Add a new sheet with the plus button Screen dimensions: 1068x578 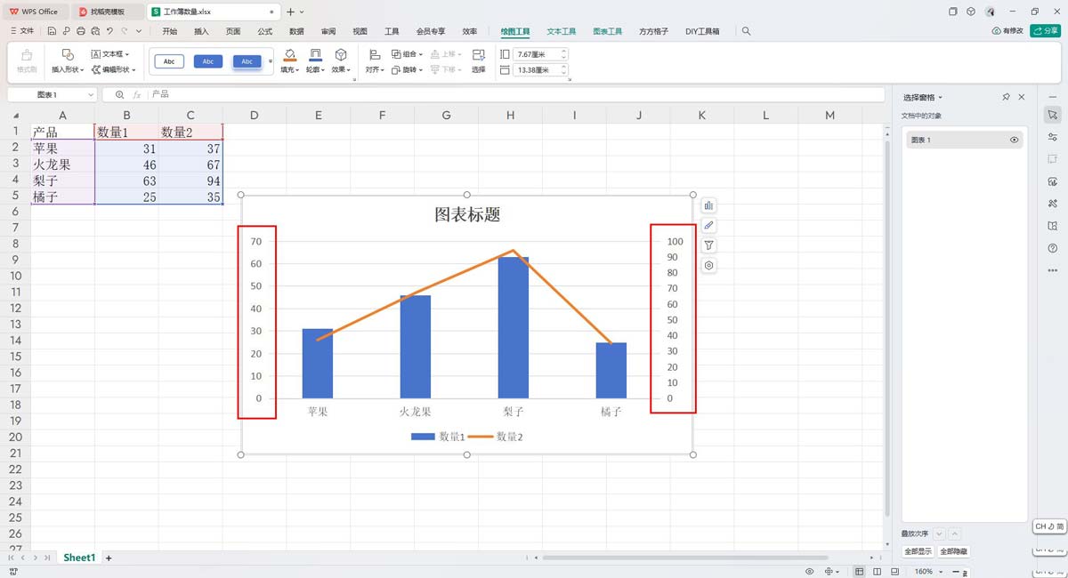tap(109, 558)
